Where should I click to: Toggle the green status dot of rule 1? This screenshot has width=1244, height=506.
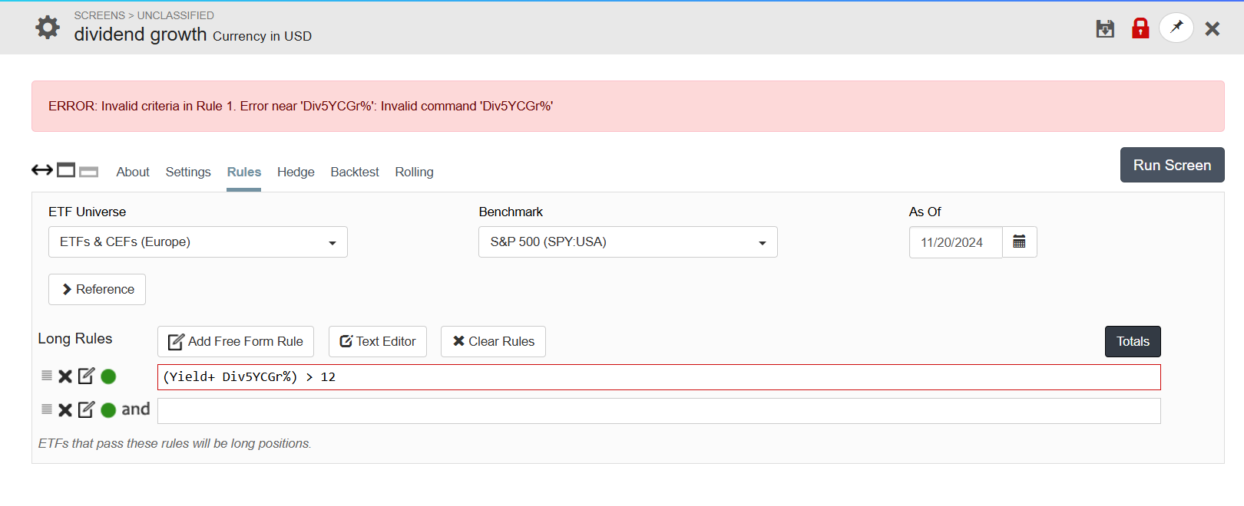(108, 376)
